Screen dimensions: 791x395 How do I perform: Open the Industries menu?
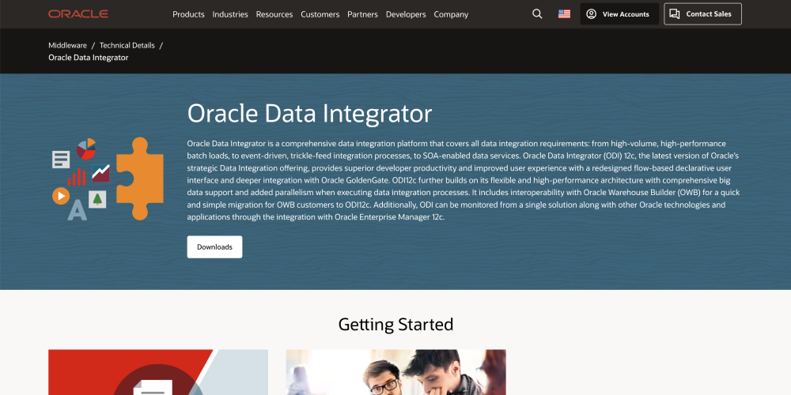click(x=230, y=14)
